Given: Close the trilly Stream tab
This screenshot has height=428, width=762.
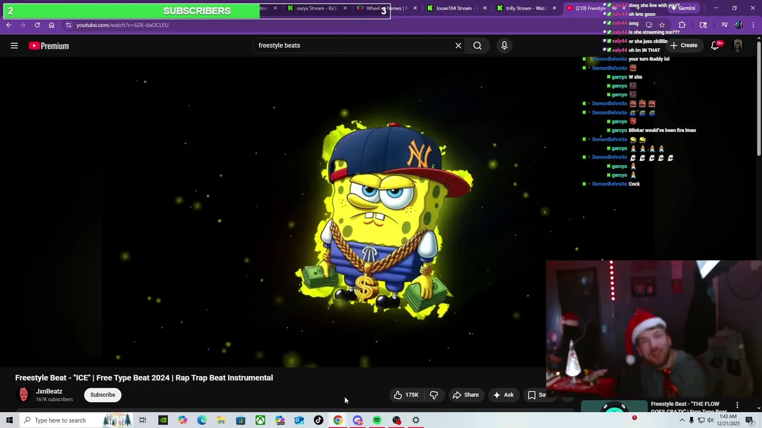Looking at the screenshot, I should (x=554, y=8).
